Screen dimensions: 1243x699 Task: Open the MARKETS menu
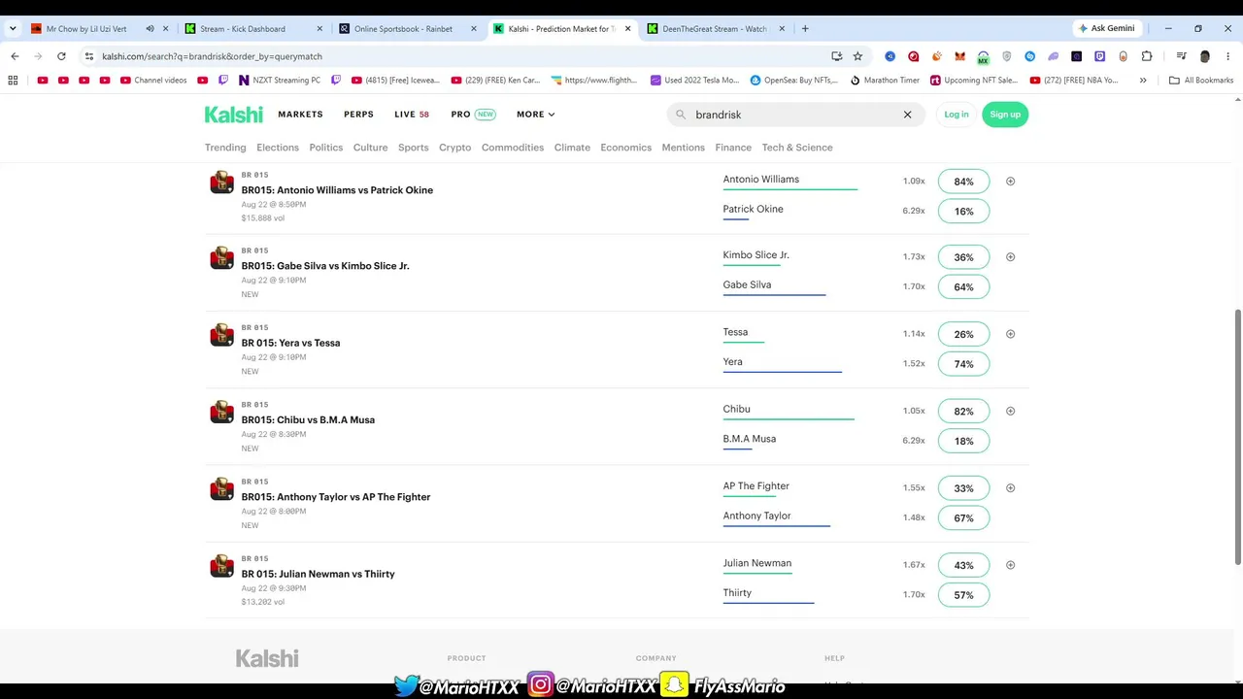[x=300, y=115]
